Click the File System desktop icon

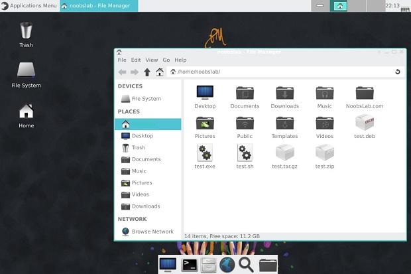tap(26, 75)
